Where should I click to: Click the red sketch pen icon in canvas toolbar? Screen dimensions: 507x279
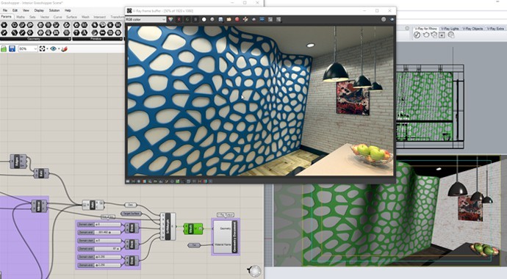pos(65,48)
